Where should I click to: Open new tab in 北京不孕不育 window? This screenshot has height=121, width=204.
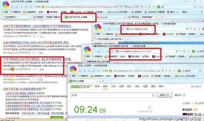click(162, 17)
